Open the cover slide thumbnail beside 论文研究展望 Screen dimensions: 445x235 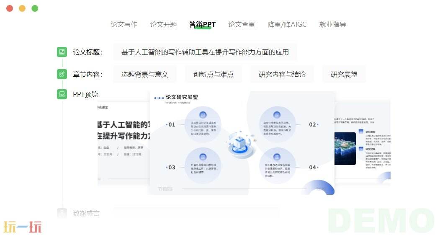tap(124, 143)
